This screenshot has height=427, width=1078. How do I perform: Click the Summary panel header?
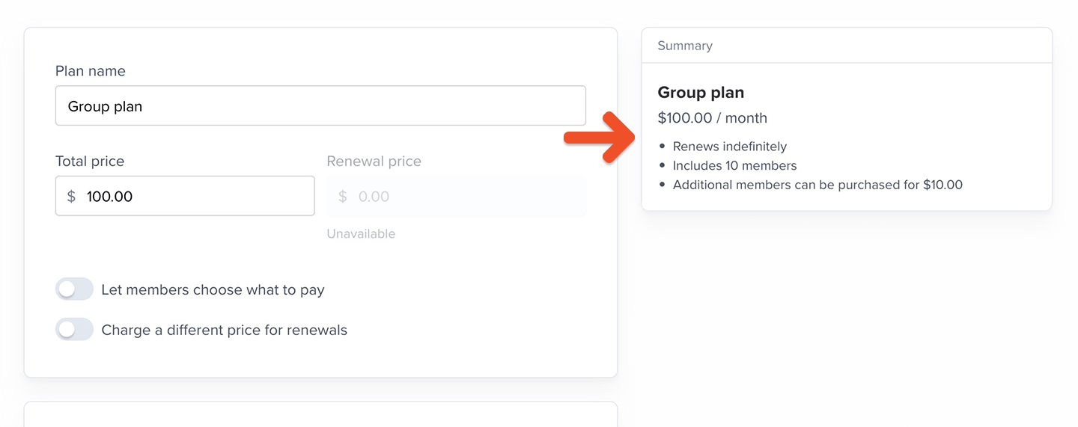(x=685, y=46)
